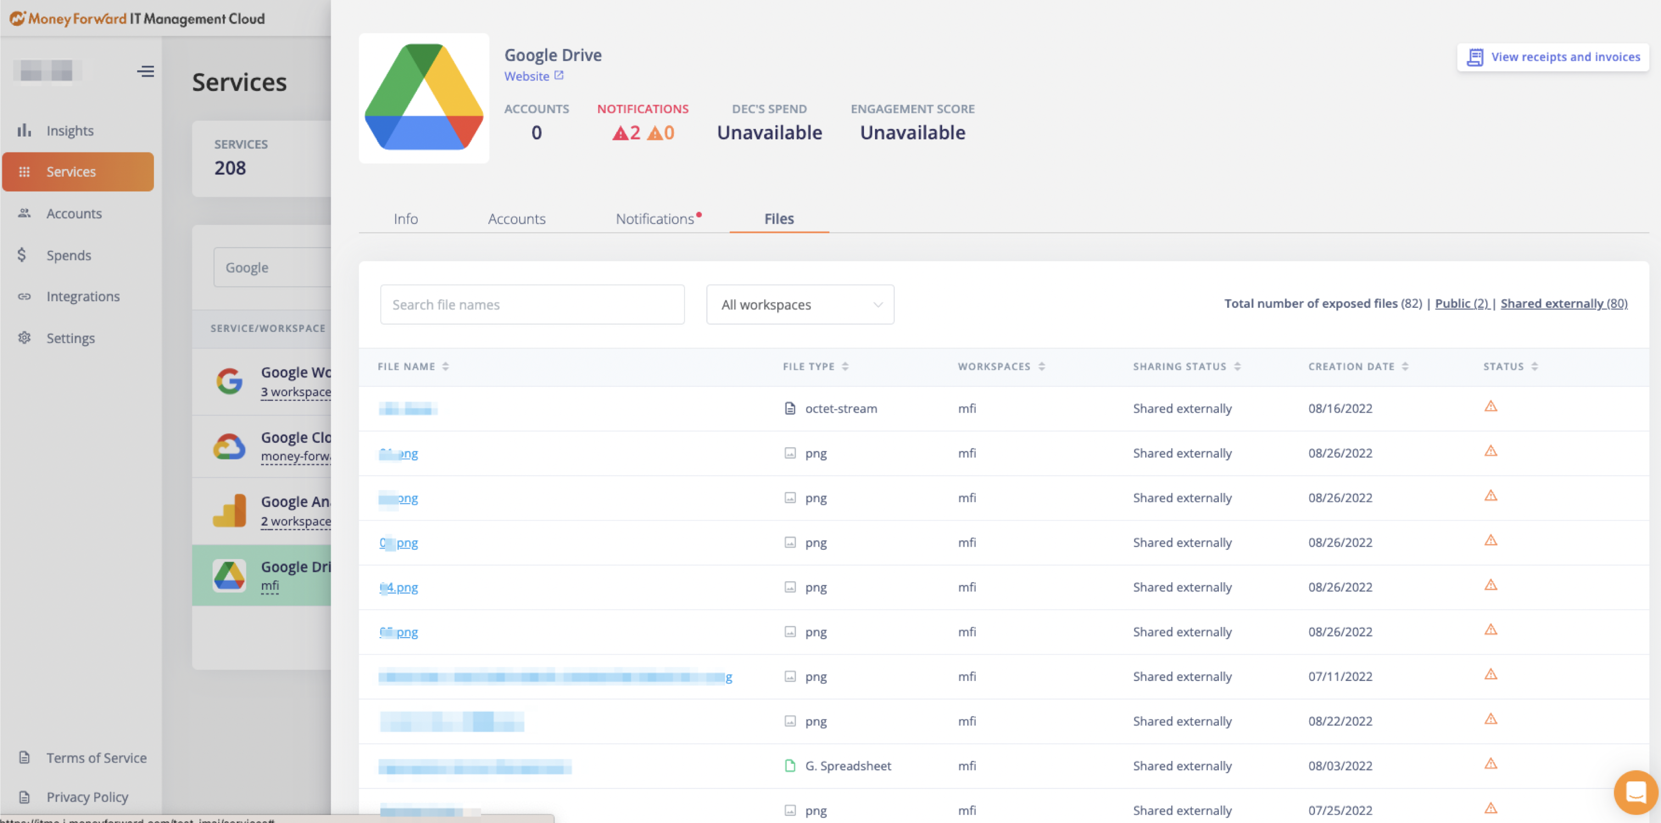Viewport: 1661px width, 823px height.
Task: Click the Google Drive icon in services list
Action: pyautogui.click(x=230, y=575)
